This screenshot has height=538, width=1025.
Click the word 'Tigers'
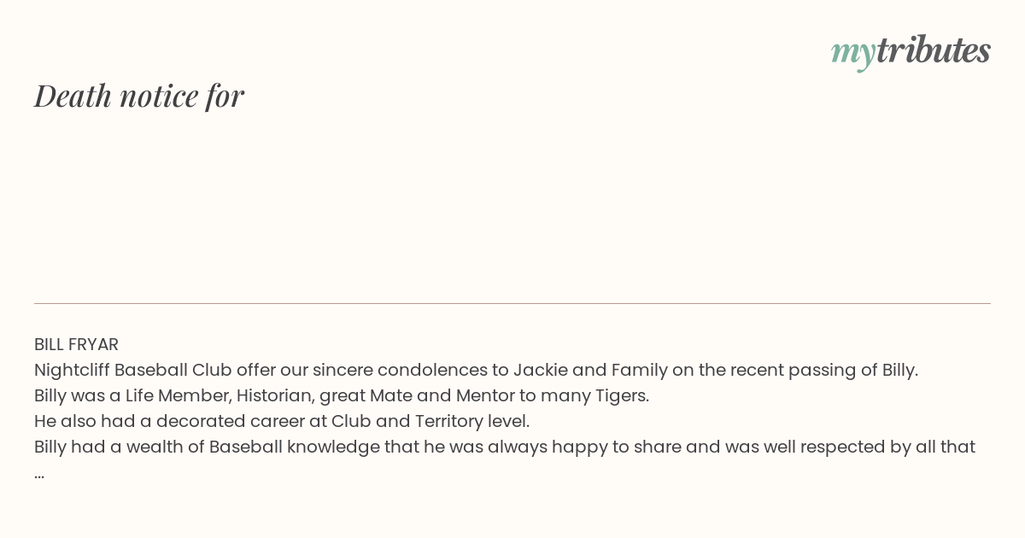[x=621, y=395]
